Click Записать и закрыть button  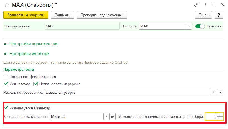click(x=26, y=15)
